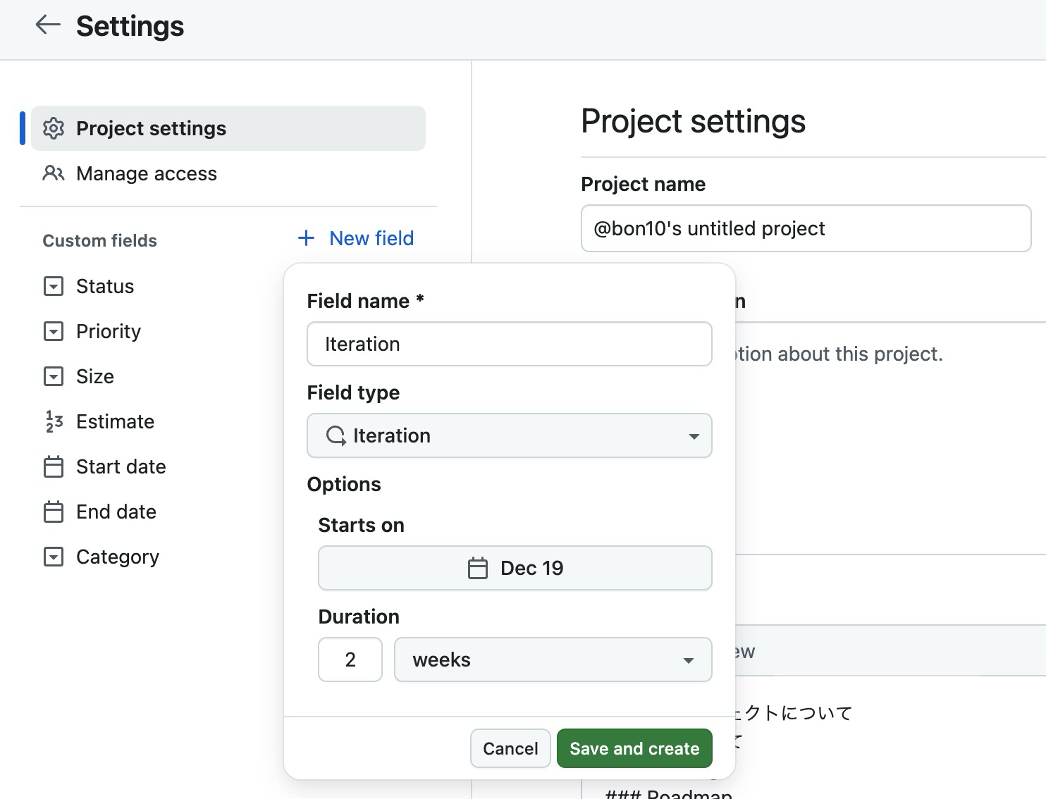Click the calendar icon beside Start date

(54, 466)
